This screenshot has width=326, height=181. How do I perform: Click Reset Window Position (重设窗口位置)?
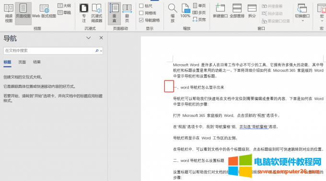pos(276,21)
